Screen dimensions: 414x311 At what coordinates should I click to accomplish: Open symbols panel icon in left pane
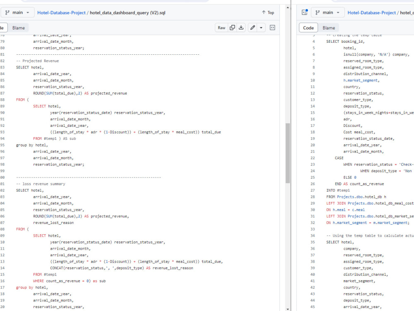pyautogui.click(x=272, y=27)
